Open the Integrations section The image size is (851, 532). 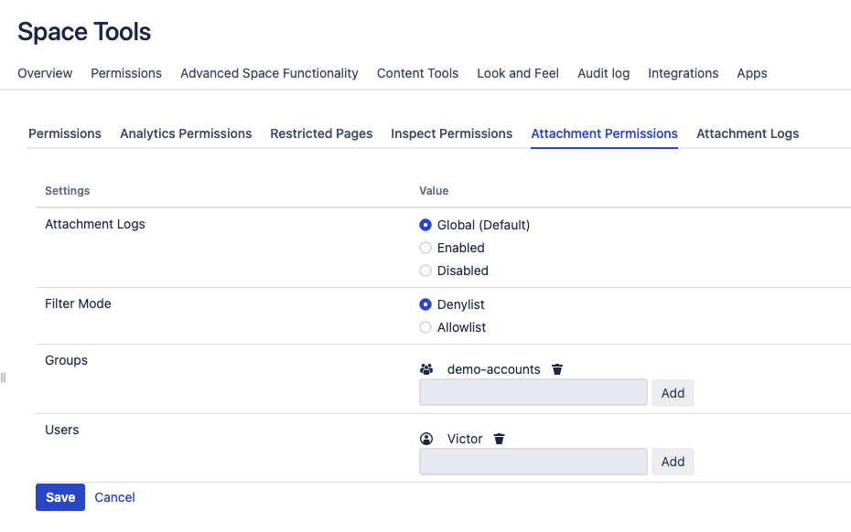(x=683, y=73)
